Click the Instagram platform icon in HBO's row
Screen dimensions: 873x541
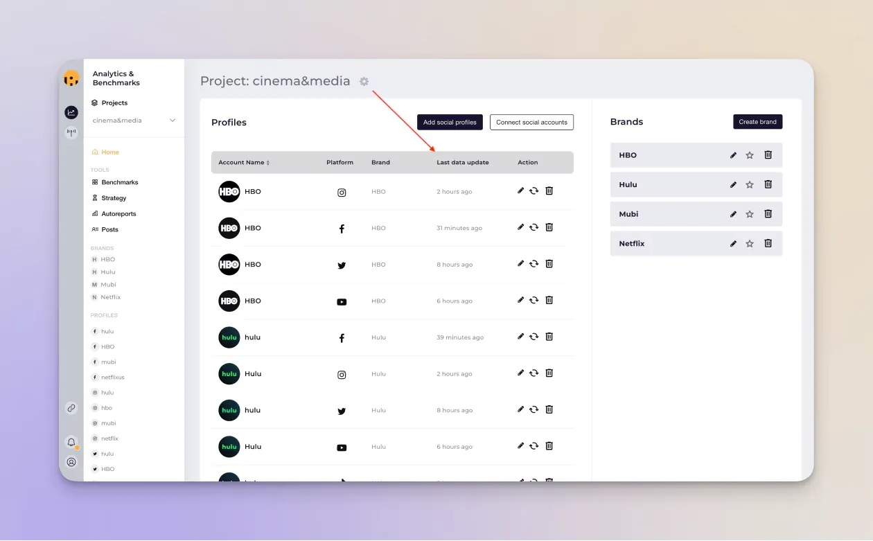[342, 193]
